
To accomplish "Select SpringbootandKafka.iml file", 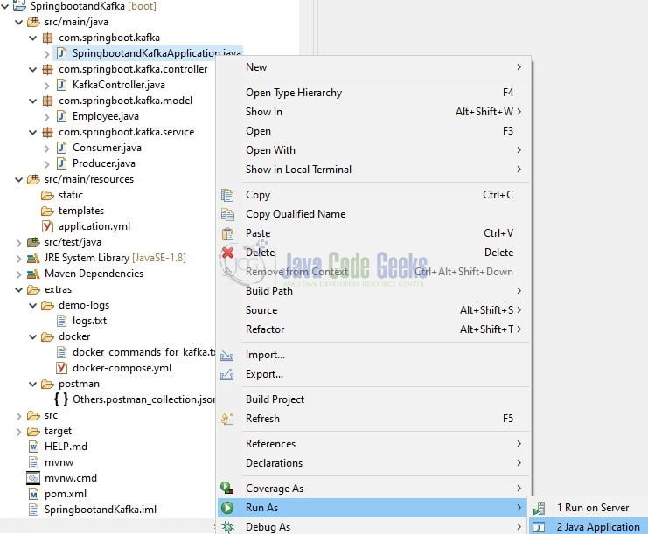I will [x=101, y=510].
